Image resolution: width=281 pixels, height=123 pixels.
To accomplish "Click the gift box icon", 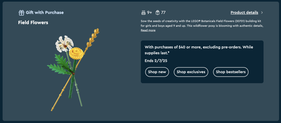I will click(21, 13).
